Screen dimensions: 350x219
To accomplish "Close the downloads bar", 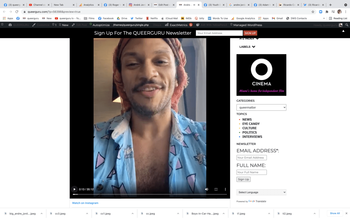I will click(x=346, y=213).
